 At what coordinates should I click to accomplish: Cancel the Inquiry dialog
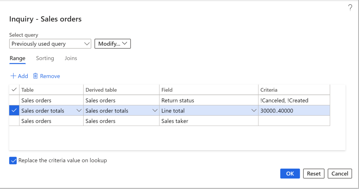pyautogui.click(x=340, y=173)
